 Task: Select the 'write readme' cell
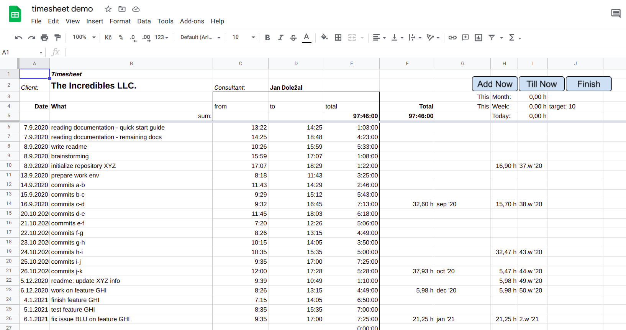pyautogui.click(x=131, y=146)
